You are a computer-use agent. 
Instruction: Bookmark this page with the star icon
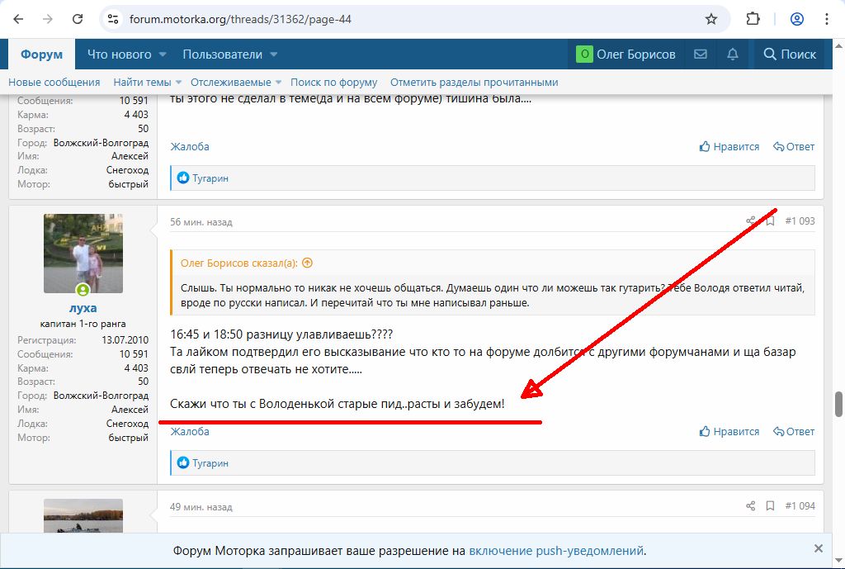click(x=711, y=19)
